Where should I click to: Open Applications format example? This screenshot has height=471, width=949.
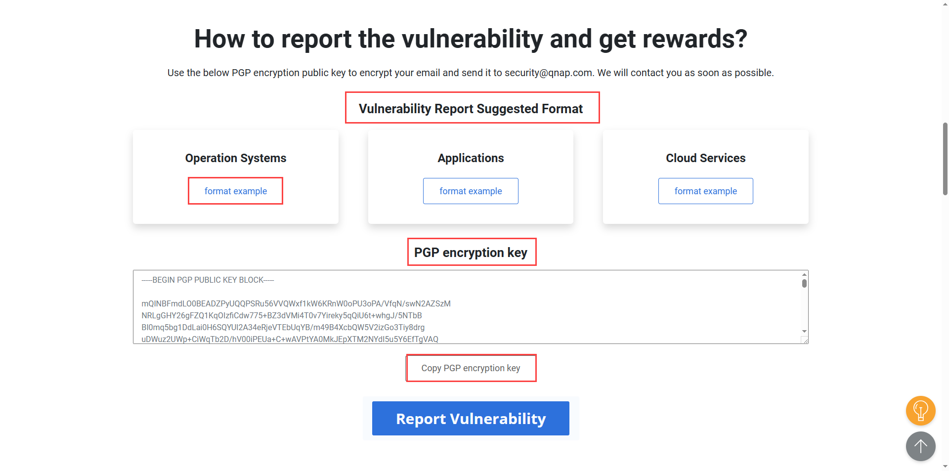click(x=471, y=191)
